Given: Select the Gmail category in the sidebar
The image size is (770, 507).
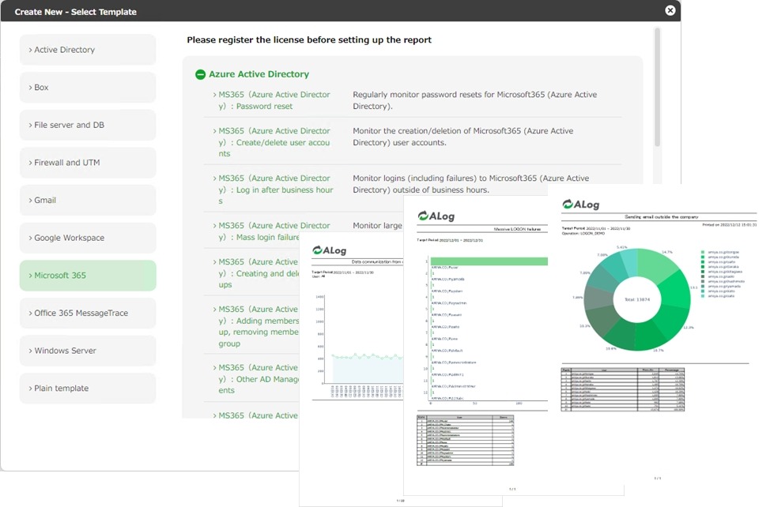Looking at the screenshot, I should coord(87,200).
